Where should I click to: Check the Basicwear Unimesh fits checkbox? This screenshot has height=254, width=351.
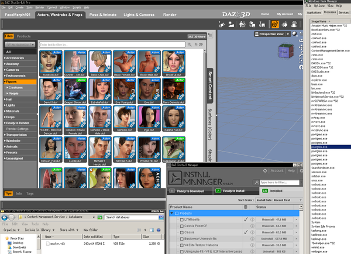tap(182, 239)
